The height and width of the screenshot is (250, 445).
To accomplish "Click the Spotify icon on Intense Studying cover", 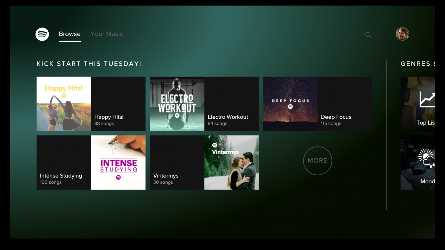I will [x=118, y=177].
